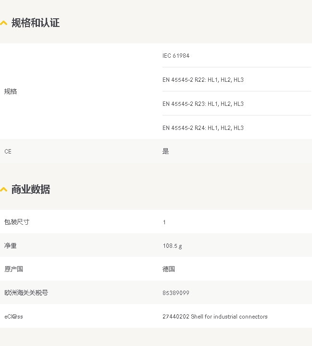This screenshot has width=312, height=346.
Task: Click the 原产国 label
Action: point(13,269)
